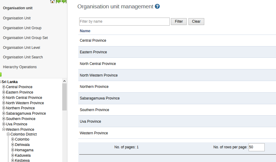The height and width of the screenshot is (162, 276).
Task: Click the small green icon above the tree
Action: [x=1, y=74]
